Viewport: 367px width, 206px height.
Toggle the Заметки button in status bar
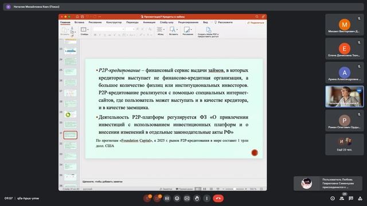166,189
